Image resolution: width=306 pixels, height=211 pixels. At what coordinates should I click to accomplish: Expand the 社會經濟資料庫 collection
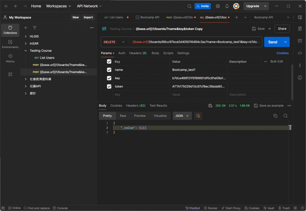coord(26,79)
